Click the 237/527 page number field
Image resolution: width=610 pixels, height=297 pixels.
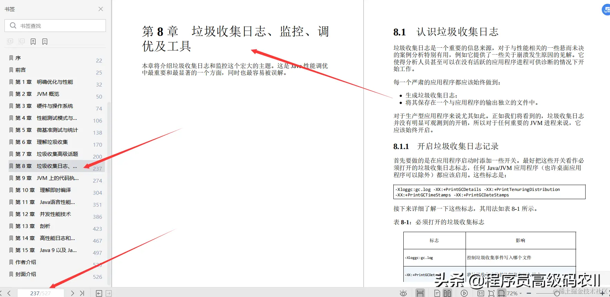41,293
